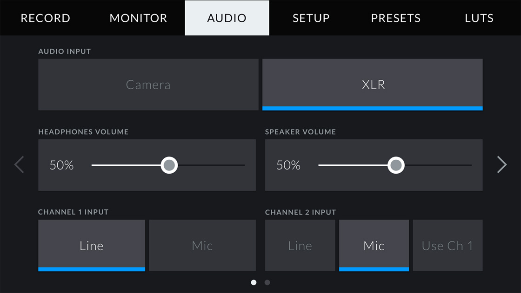Select the AUDIO tab
Screen dimensions: 521x293
tap(227, 18)
